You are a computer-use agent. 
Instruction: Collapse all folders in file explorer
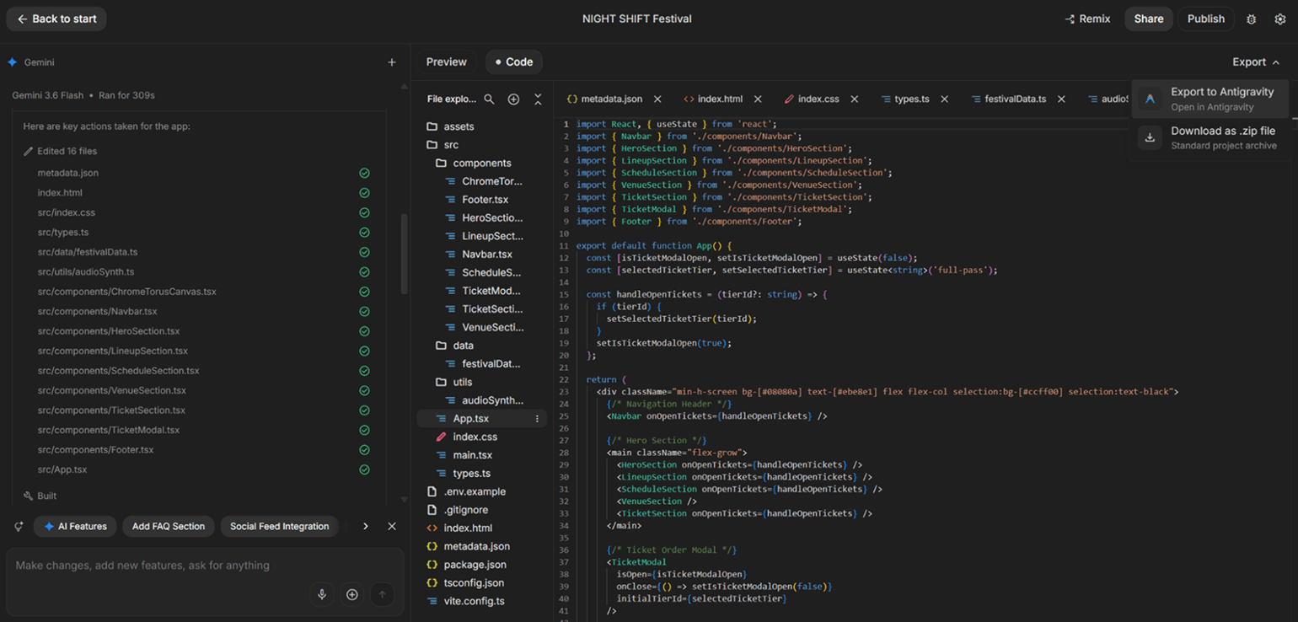pyautogui.click(x=538, y=99)
